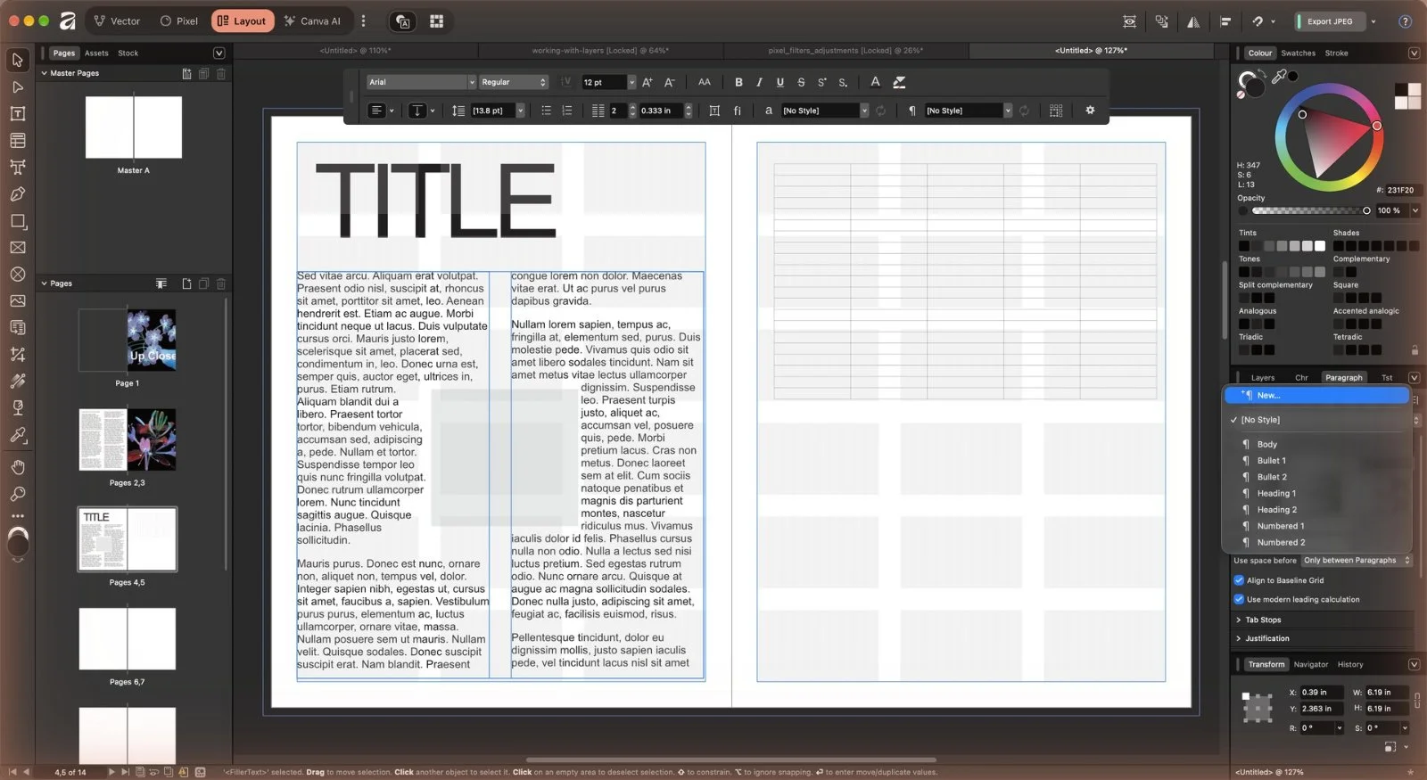Expand the Tab Stops section
The image size is (1427, 780).
click(x=1262, y=620)
